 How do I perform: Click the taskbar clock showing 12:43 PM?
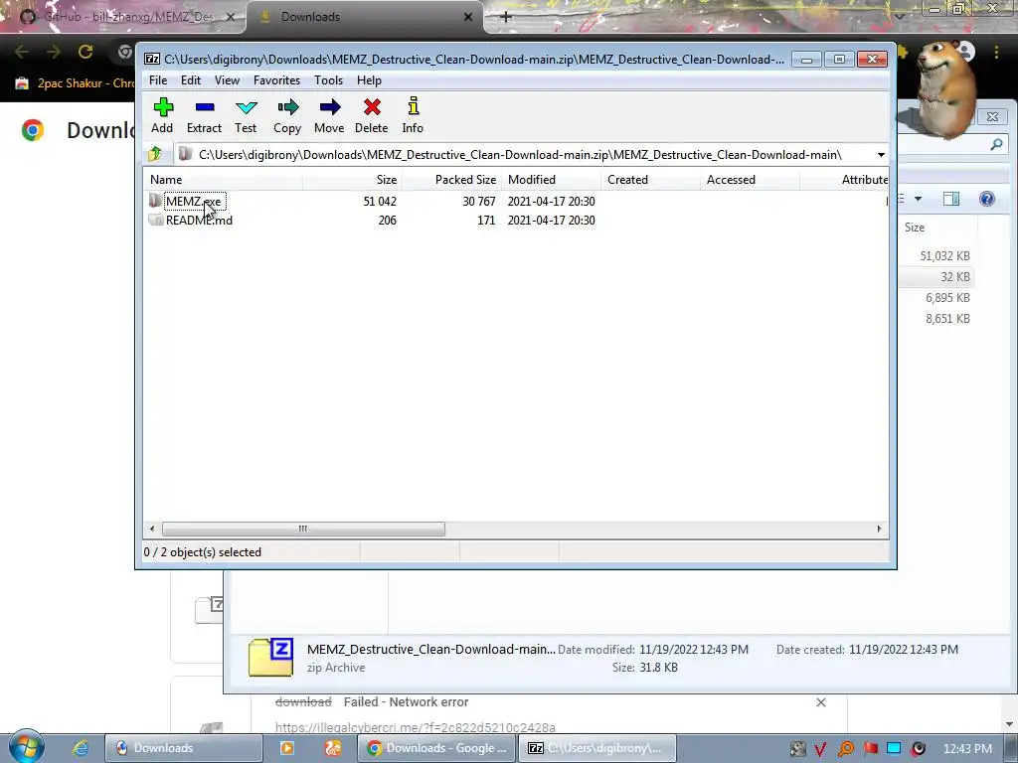tap(967, 749)
